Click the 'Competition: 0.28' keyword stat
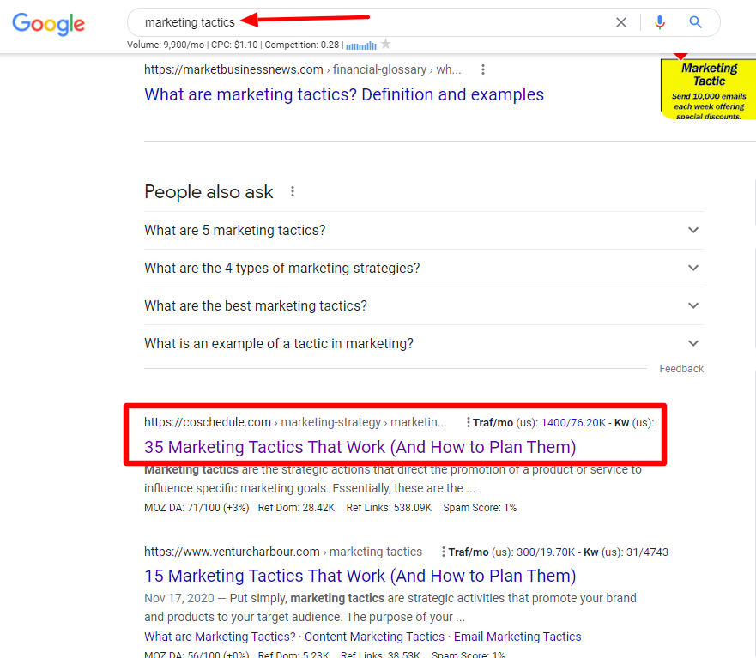 (x=302, y=45)
